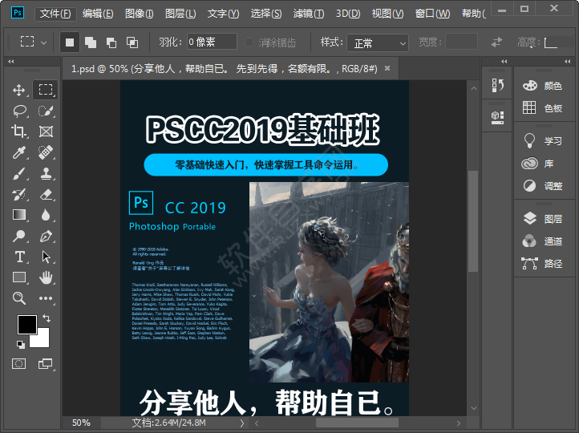Open the 编辑(E) menu
Screen dimensions: 579x433
[98, 14]
